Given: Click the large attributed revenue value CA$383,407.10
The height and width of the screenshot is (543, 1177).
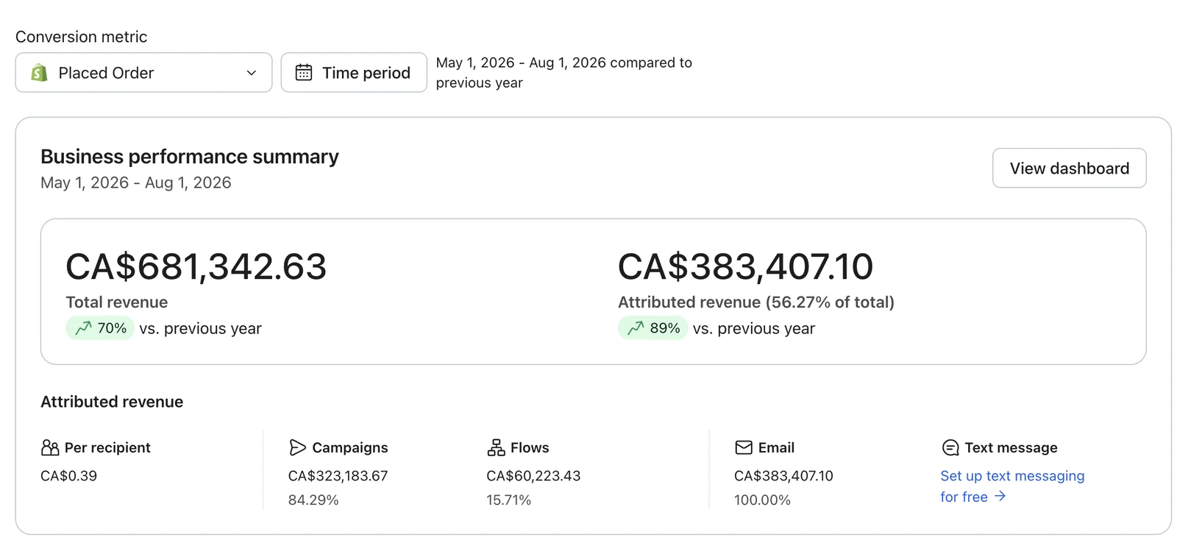Looking at the screenshot, I should [745, 266].
